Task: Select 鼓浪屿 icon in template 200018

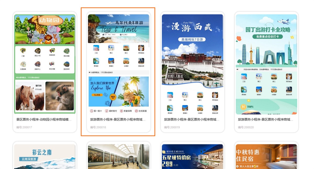Action: (x=96, y=61)
